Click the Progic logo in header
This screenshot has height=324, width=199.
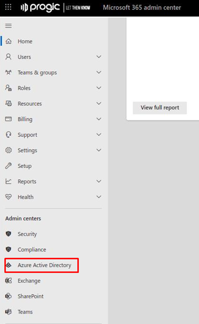point(55,8)
